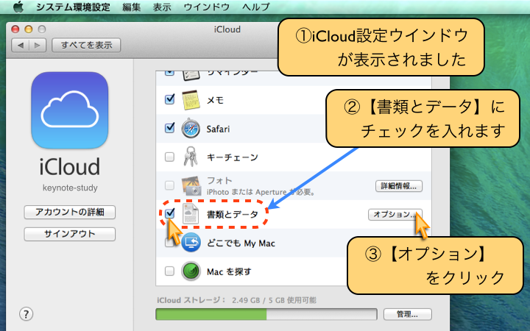Toggle the フォト checkbox
530x331 pixels.
pos(169,185)
